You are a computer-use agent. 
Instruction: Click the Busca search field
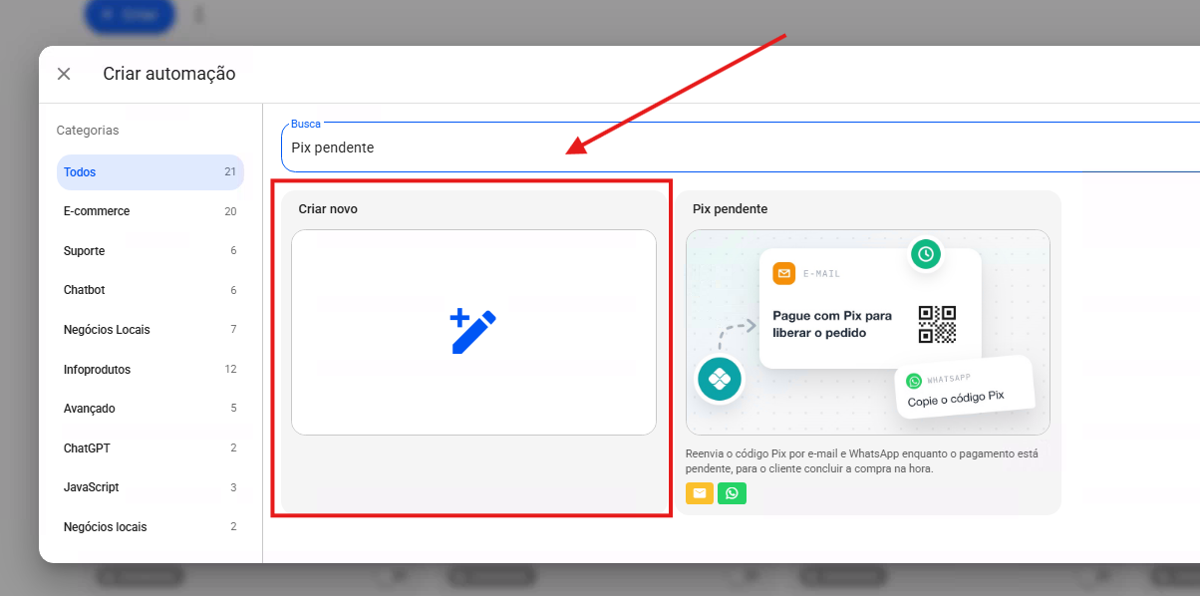(741, 148)
